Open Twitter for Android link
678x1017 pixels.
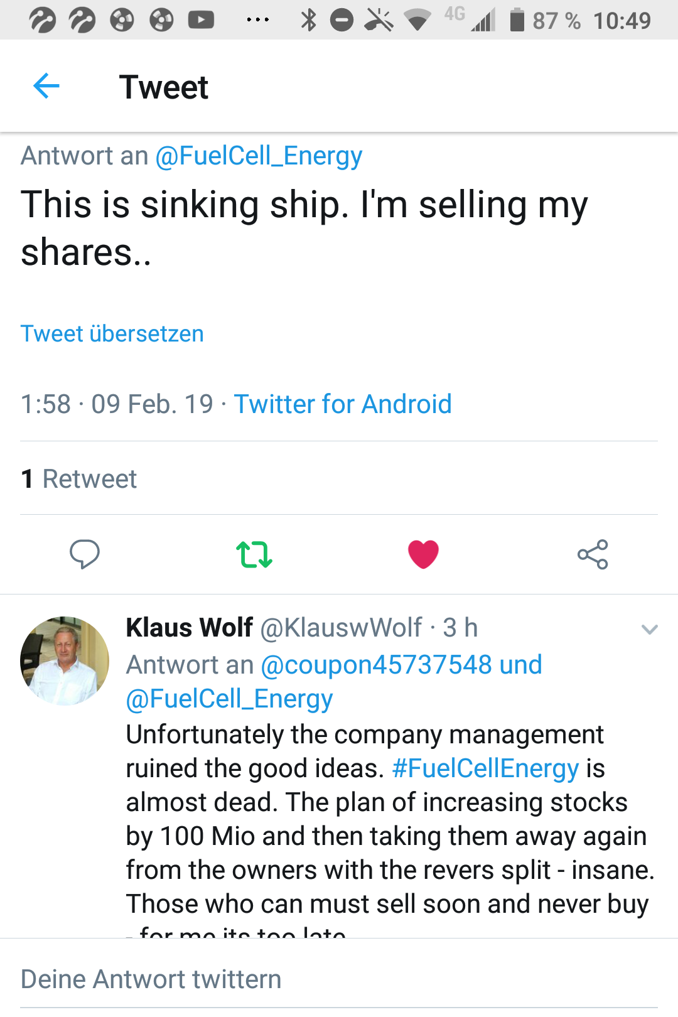(343, 404)
